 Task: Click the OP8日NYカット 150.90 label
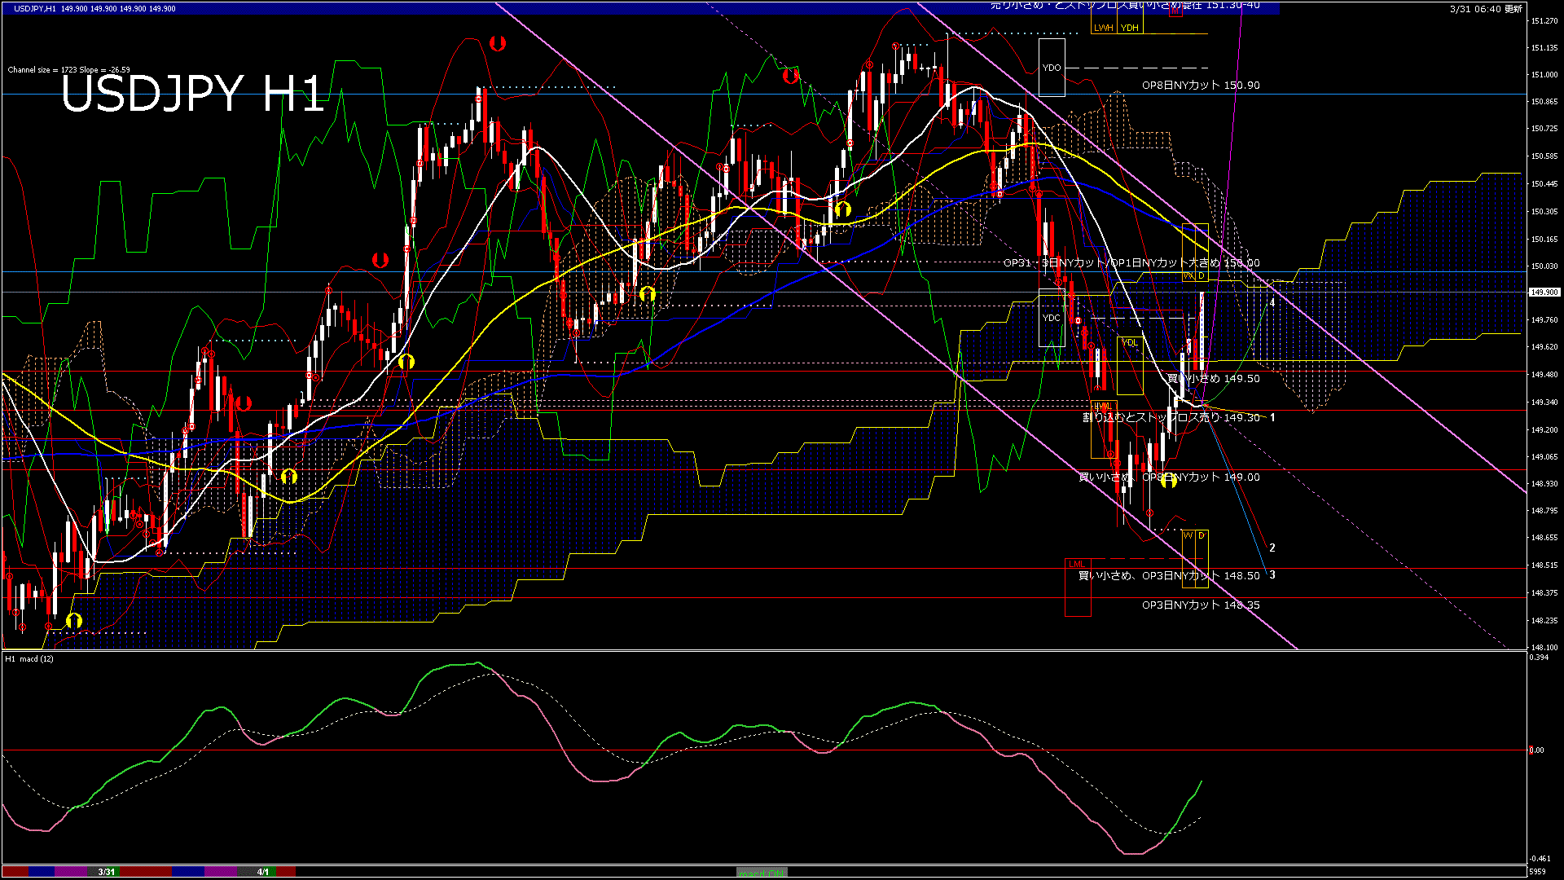(1201, 86)
